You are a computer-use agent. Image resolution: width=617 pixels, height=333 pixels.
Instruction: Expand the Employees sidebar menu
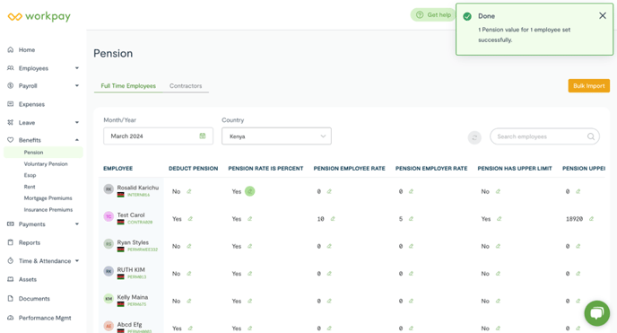[77, 68]
